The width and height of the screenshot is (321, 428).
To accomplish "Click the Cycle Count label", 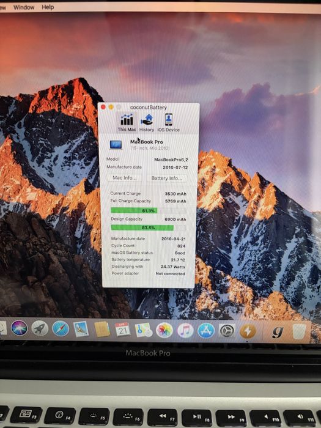I will pos(123,245).
